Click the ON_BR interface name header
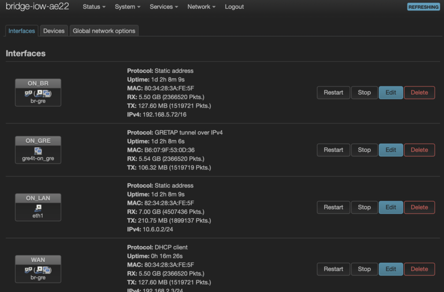This screenshot has width=444, height=292. point(38,83)
